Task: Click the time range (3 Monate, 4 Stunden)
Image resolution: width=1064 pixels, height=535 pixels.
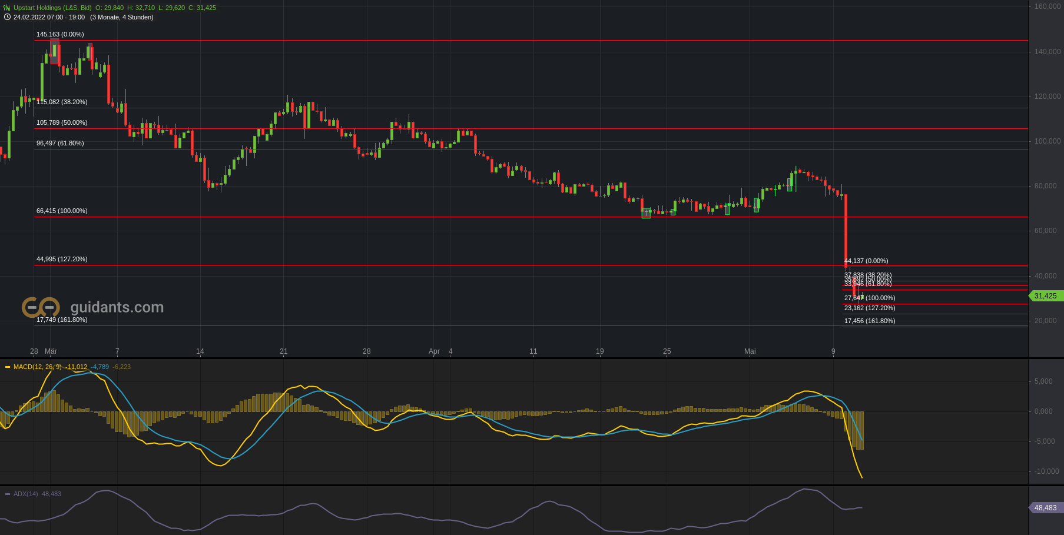Action: 121,17
